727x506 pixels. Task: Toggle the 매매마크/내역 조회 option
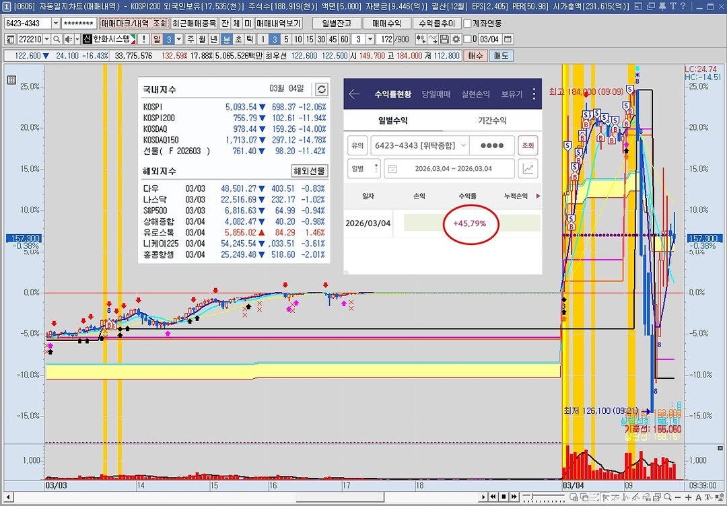point(133,24)
